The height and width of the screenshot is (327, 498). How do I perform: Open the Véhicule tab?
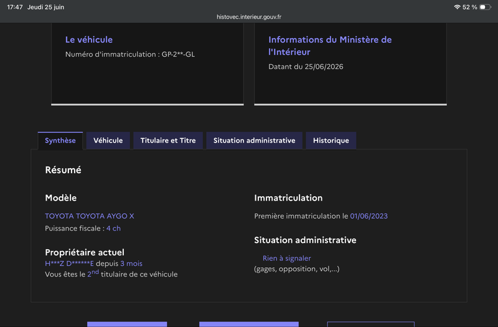(x=108, y=141)
